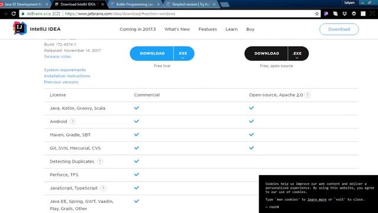The width and height of the screenshot is (378, 213).
Task: Click the Free, open-source caption text
Action: (276, 66)
